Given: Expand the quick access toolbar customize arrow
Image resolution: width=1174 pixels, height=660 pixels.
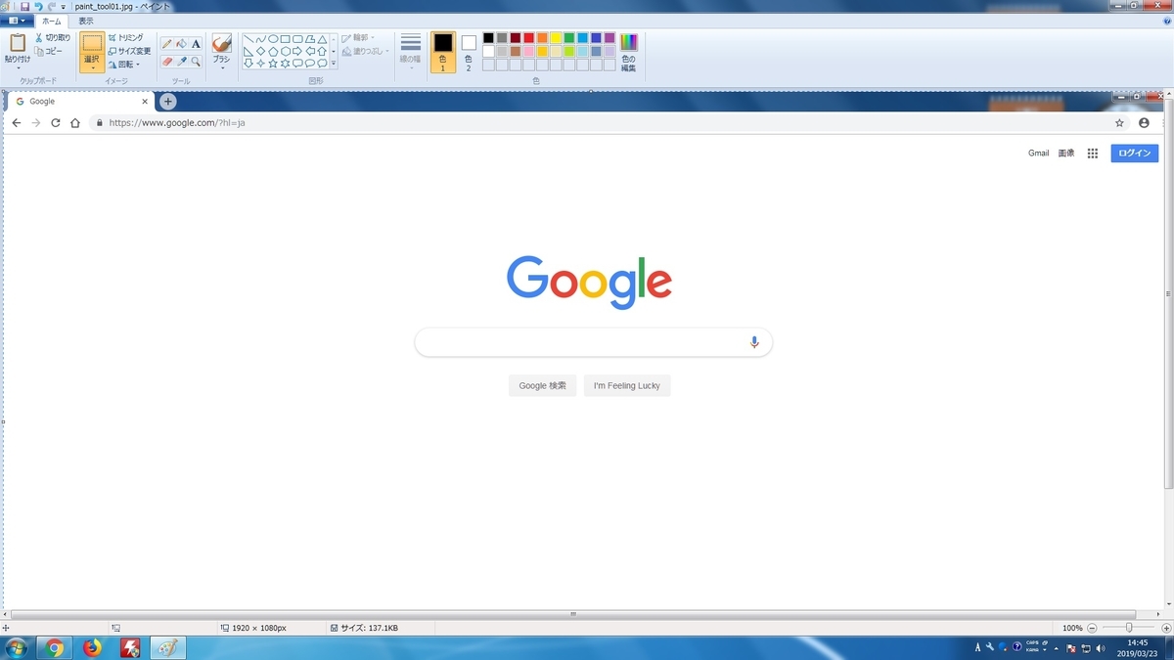Looking at the screenshot, I should [x=63, y=7].
